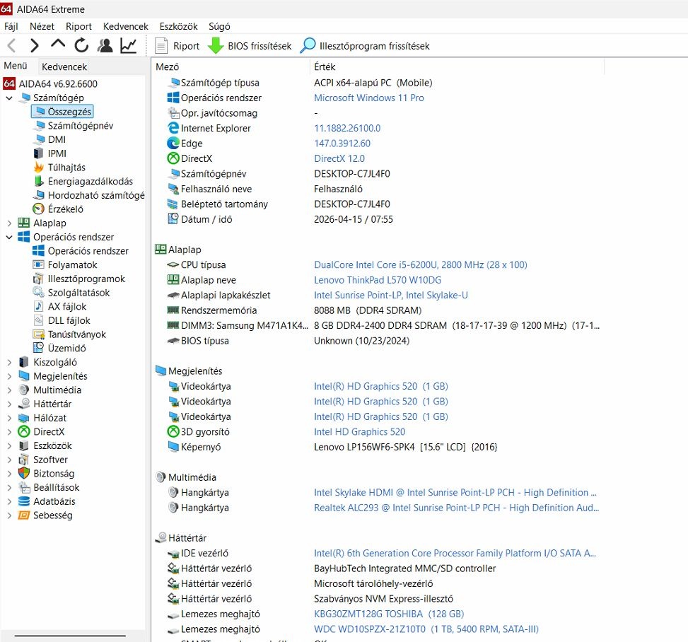Image resolution: width=688 pixels, height=642 pixels.
Task: Open the Microsoft Windows 11 Pro link
Action: pos(369,98)
